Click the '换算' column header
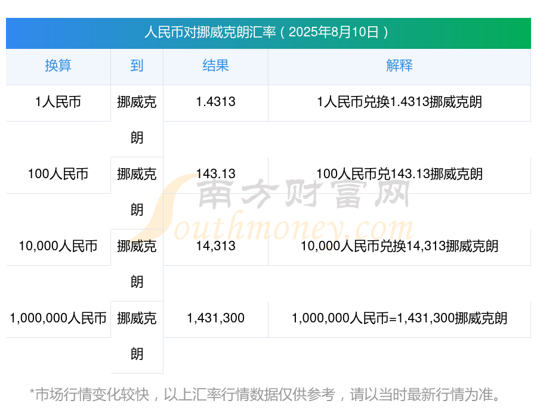This screenshot has height=413, width=537. click(58, 66)
